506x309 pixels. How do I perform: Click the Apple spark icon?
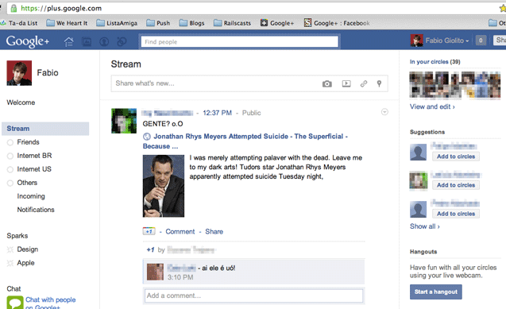[x=10, y=263]
